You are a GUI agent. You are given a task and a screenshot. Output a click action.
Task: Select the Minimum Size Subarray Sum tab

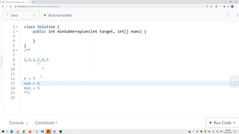click(x=16, y=2)
